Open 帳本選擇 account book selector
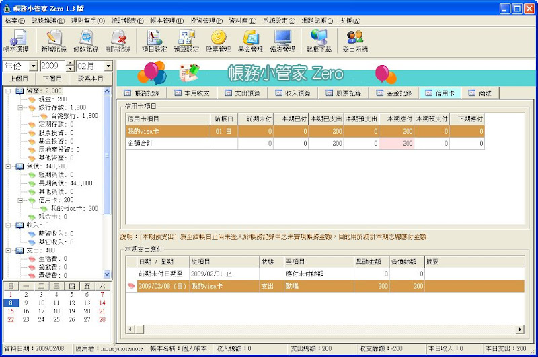The image size is (538, 357). pos(18,40)
